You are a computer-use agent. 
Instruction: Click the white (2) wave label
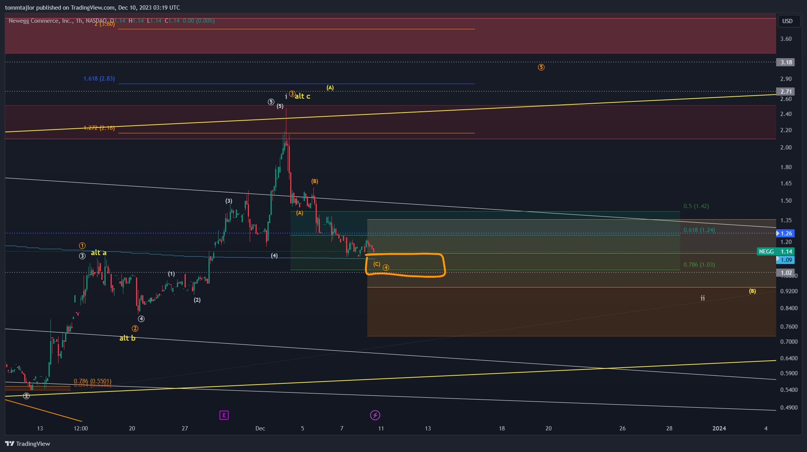(x=197, y=300)
